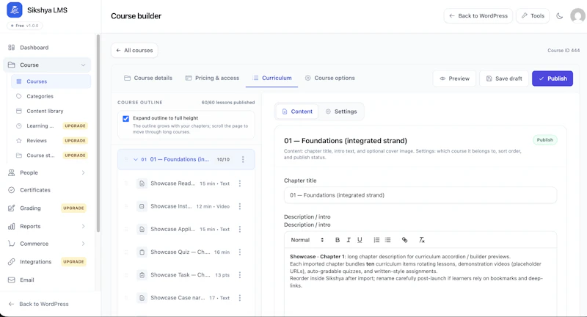
Task: Click the assignment icon beside Showcase Task
Action: [142, 275]
